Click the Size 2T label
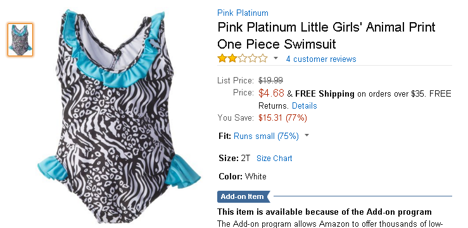Viewport: 468px width, 228px height. tap(234, 158)
